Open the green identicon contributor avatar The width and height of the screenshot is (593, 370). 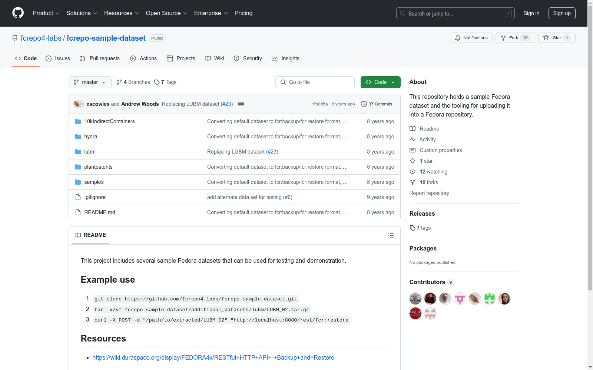point(490,299)
